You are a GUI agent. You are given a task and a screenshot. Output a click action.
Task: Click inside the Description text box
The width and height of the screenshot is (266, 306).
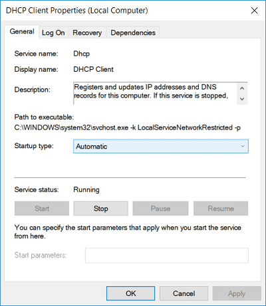pos(155,94)
